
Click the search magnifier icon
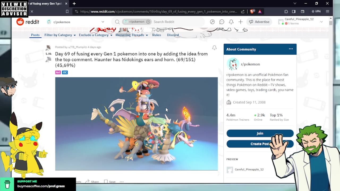tap(117, 22)
